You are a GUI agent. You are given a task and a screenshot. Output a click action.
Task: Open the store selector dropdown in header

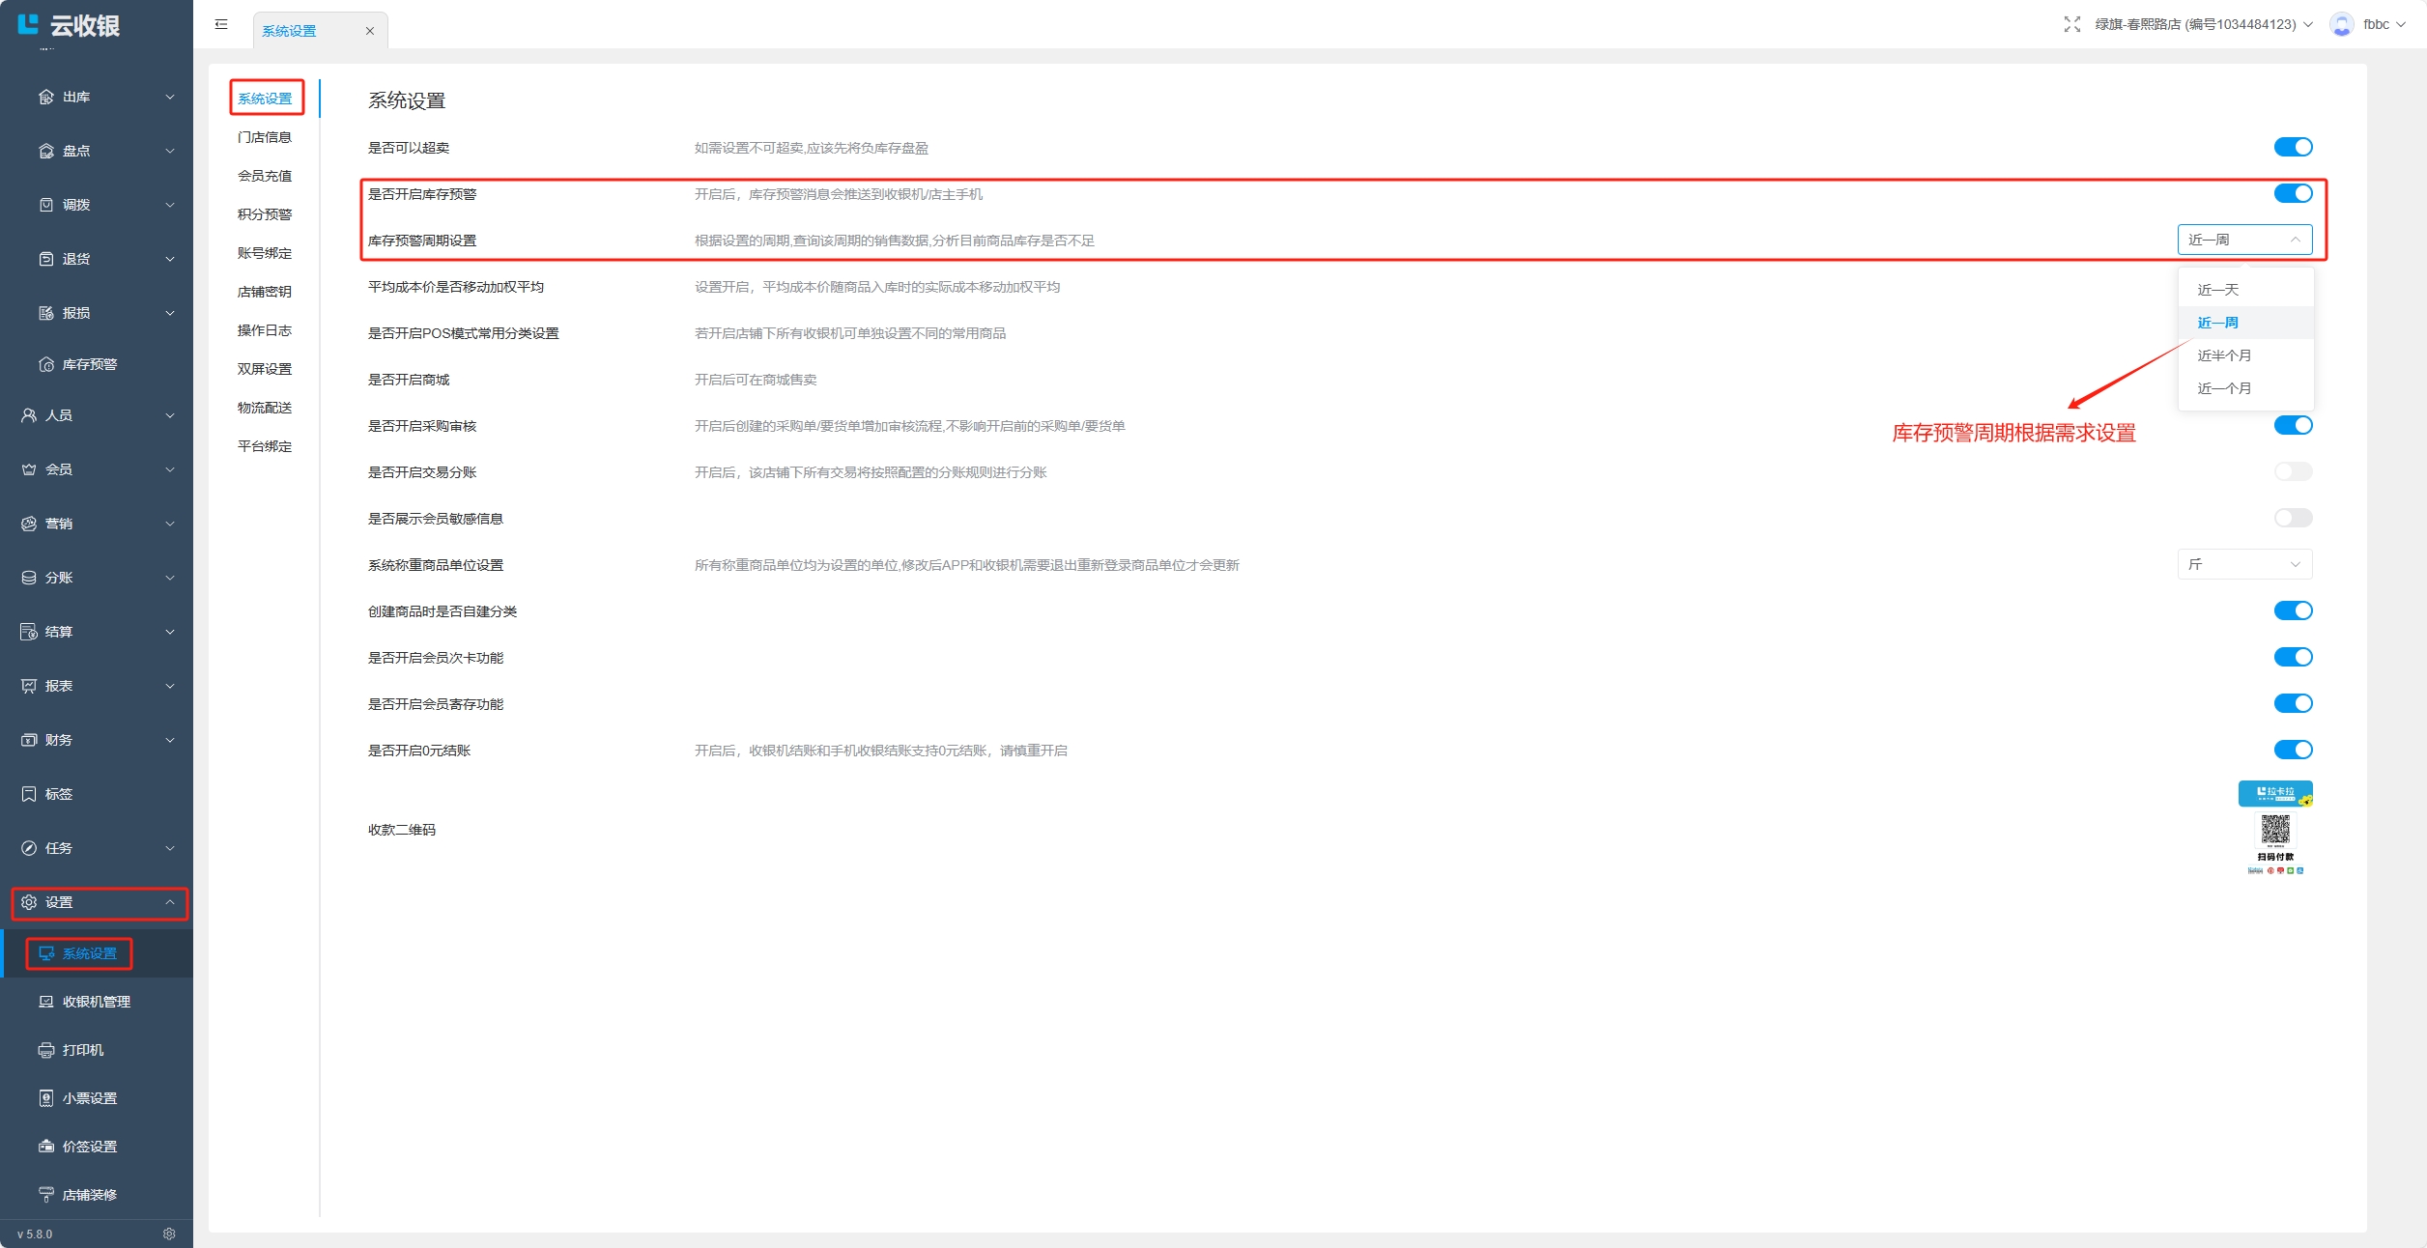[2203, 24]
